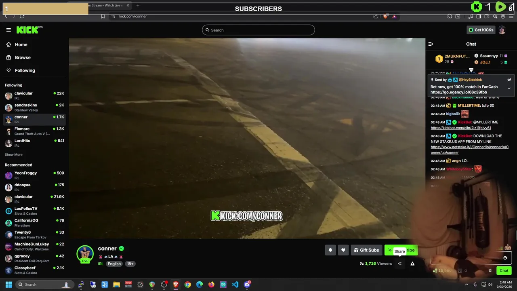Screen dimensions: 517x291
Task: Open clavicular 22K channel in Following list
Action: click(x=34, y=96)
